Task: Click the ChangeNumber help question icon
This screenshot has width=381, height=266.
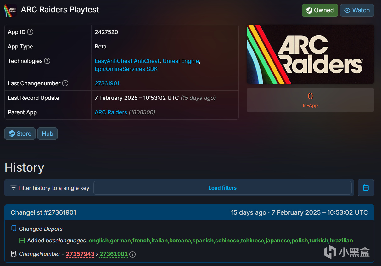Action: (132, 254)
